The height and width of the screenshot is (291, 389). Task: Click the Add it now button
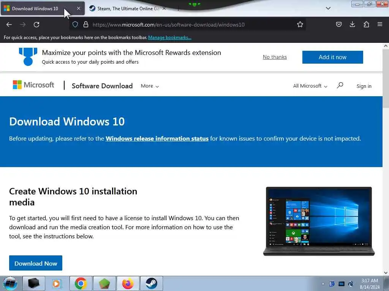pos(332,57)
